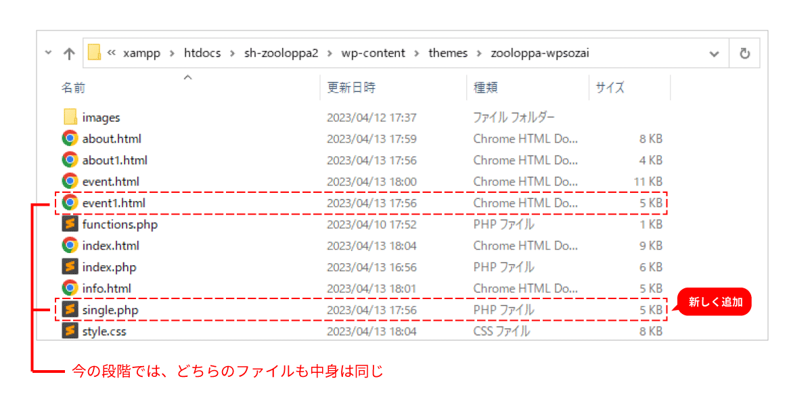
Task: Refresh the folder view
Action: (x=744, y=53)
